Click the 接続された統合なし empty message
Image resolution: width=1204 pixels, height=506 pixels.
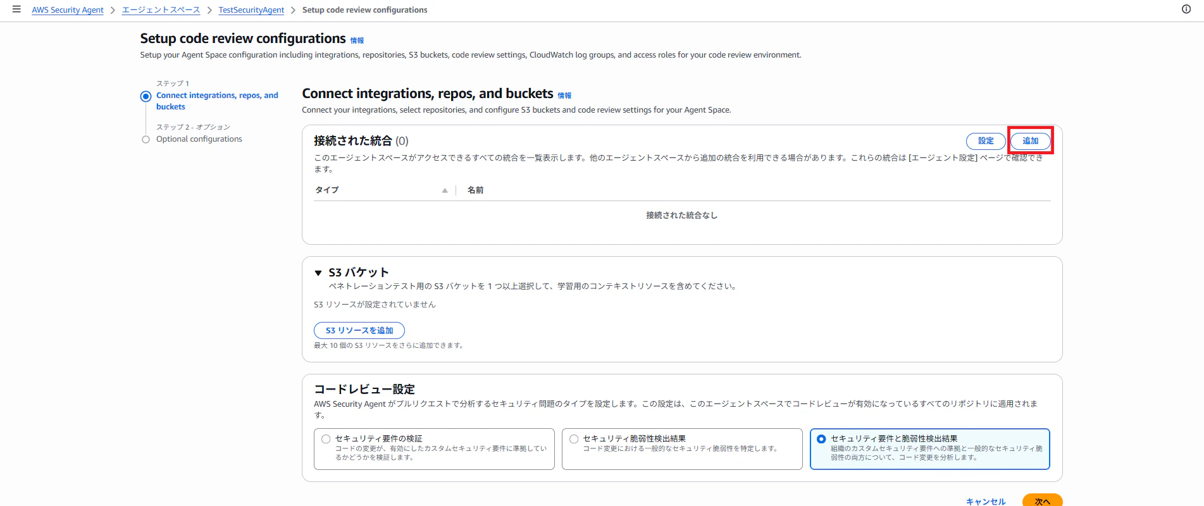[682, 216]
